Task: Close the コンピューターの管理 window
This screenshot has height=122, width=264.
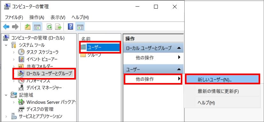Action: coord(175,7)
